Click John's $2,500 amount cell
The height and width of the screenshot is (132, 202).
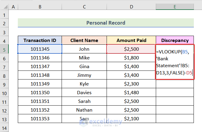131,49
